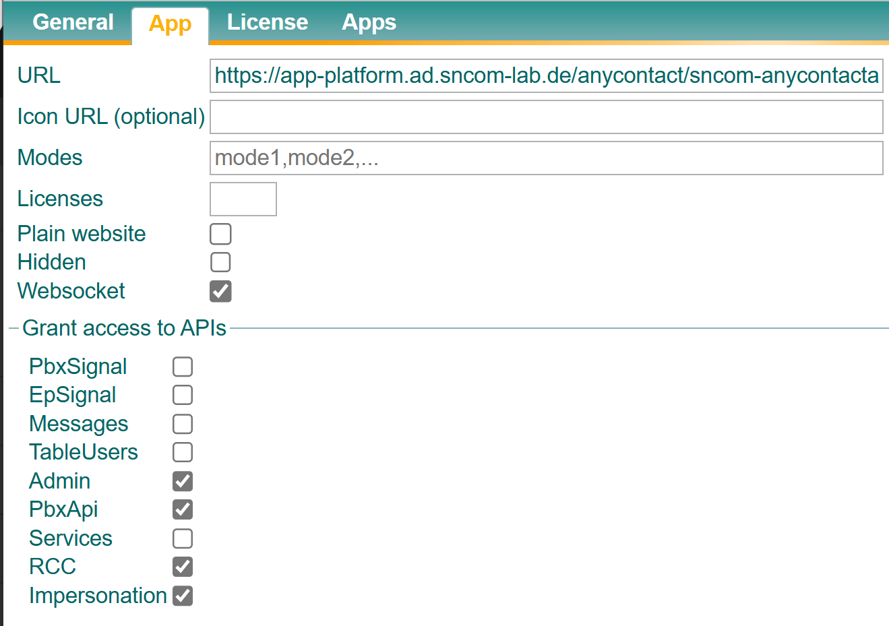Image resolution: width=889 pixels, height=626 pixels.
Task: Select the App tab
Action: (x=170, y=24)
